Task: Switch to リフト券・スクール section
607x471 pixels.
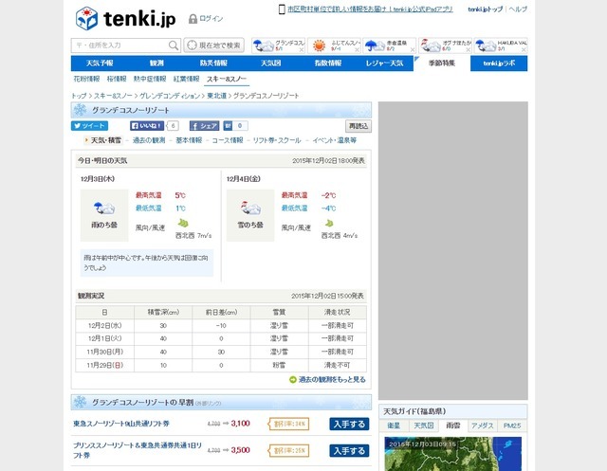Action: (277, 140)
